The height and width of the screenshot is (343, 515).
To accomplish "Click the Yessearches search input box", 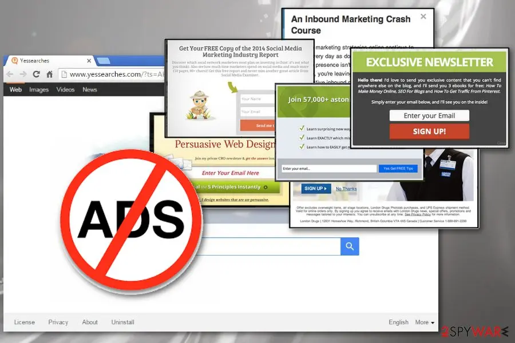I will click(x=270, y=246).
